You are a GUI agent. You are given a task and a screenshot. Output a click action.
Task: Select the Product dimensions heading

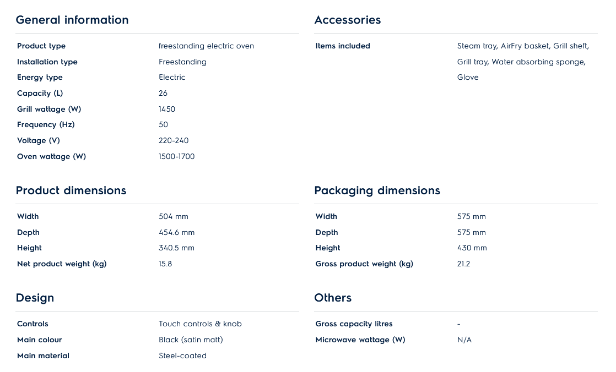pos(71,190)
